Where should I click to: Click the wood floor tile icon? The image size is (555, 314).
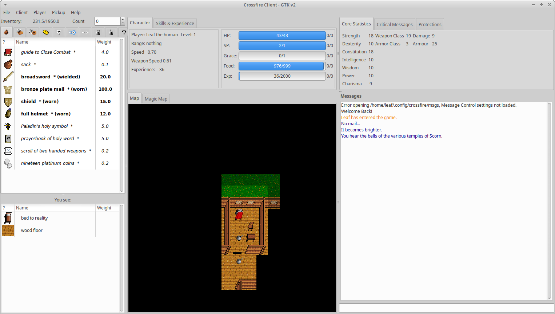coord(8,231)
